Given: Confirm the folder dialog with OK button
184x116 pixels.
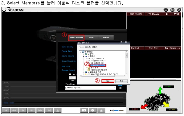Looking at the screenshot, I should point(108,81).
